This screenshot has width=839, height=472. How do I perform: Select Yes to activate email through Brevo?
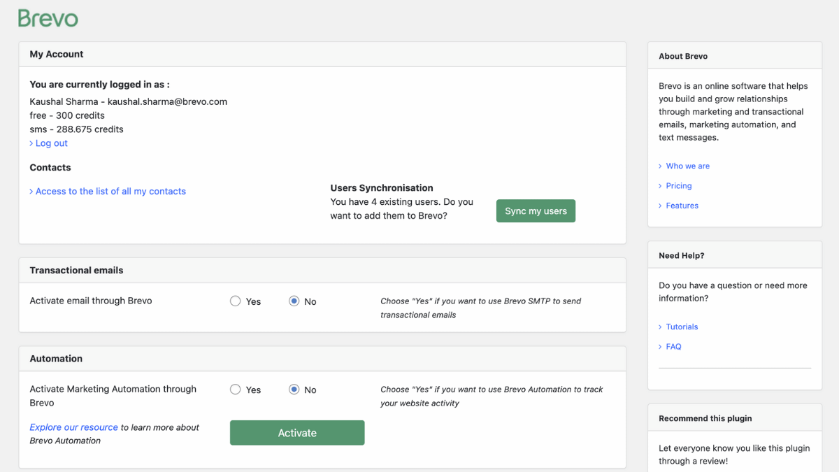235,301
